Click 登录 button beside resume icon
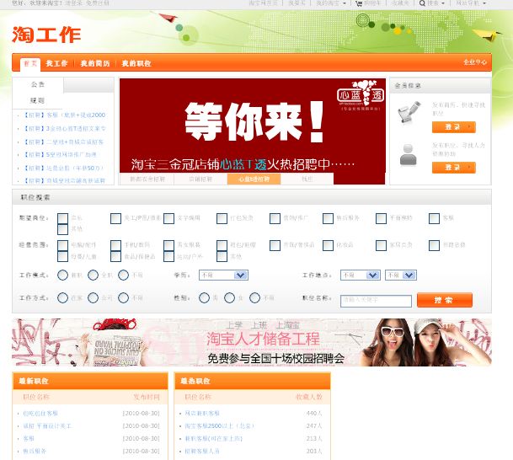The width and height of the screenshot is (513, 460). [453, 127]
